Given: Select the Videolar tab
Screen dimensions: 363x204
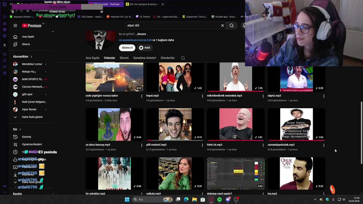Looking at the screenshot, I should point(109,58).
